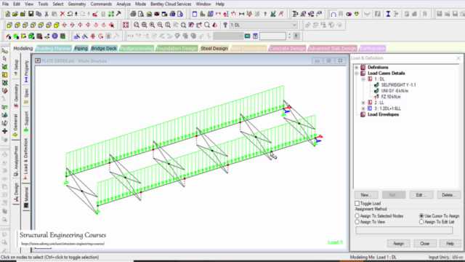
Task: Select the FZ 10 kN.m load item
Action: 391,97
